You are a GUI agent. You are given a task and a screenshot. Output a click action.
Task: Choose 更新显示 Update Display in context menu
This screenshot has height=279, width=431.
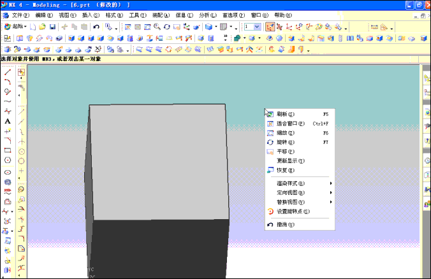pyautogui.click(x=300, y=161)
